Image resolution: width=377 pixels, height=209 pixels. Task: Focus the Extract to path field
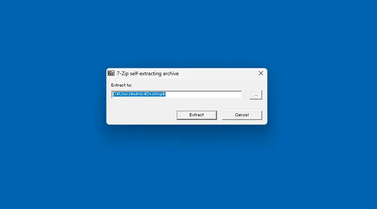177,94
